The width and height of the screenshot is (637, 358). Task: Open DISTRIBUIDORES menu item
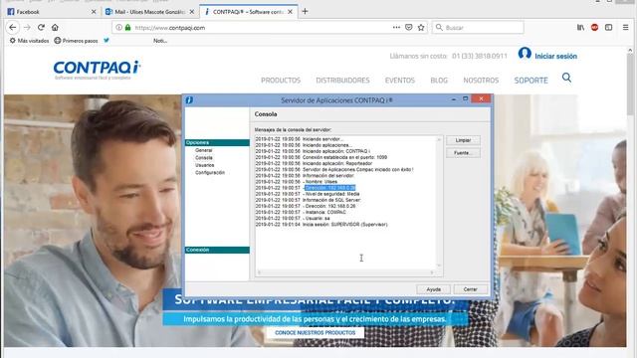(x=342, y=81)
